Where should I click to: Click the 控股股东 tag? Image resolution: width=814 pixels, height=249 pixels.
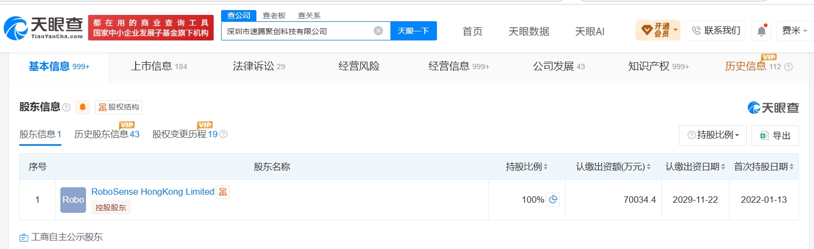pyautogui.click(x=111, y=208)
